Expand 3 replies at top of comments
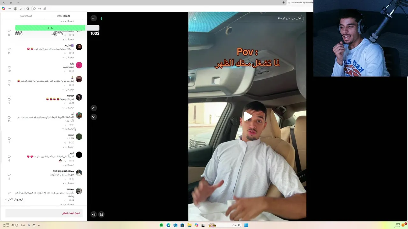408x229 pixels. pyautogui.click(x=67, y=21)
